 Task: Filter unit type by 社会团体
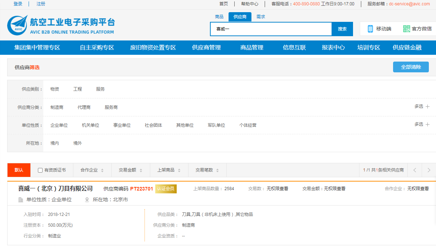[153, 125]
